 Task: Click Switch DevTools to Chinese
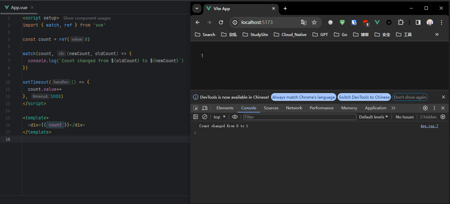[364, 97]
